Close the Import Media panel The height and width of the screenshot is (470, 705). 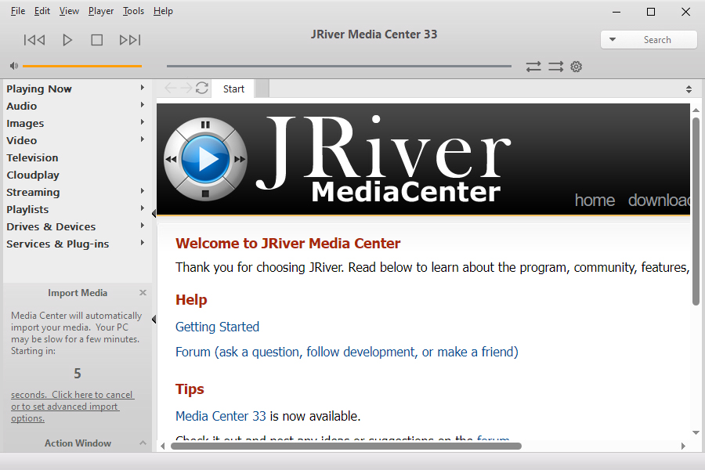click(143, 293)
